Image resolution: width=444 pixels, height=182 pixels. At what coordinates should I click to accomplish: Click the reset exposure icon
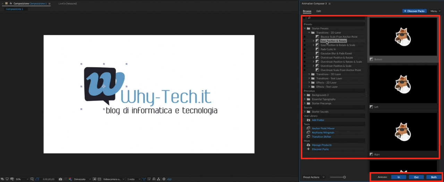[x=164, y=179]
